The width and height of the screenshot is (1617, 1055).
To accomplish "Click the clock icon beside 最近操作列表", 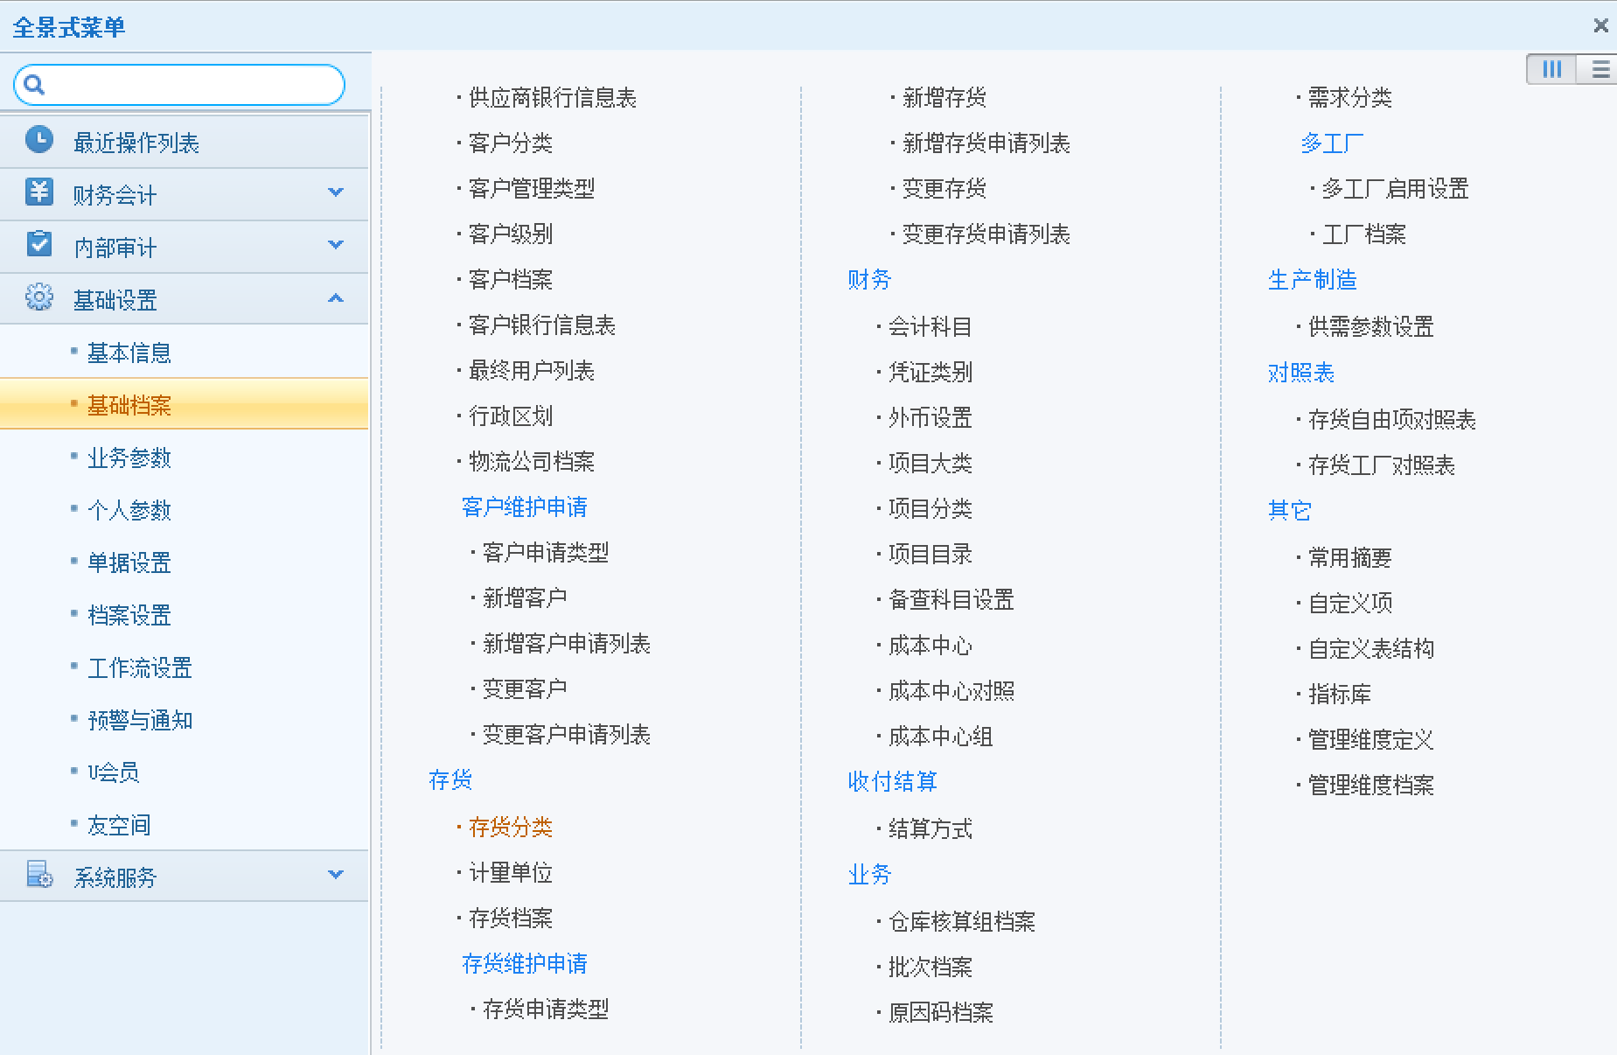I will [39, 140].
